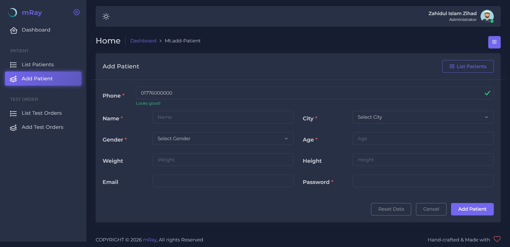The width and height of the screenshot is (510, 247).
Task: Expand the Select Gender dropdown
Action: 223,139
